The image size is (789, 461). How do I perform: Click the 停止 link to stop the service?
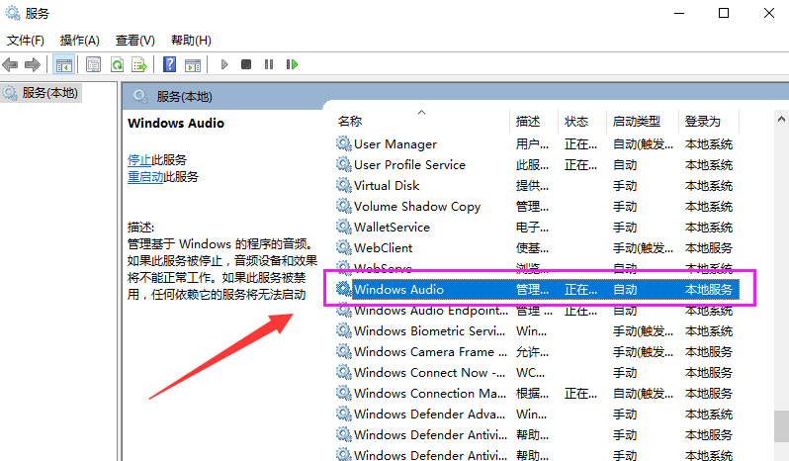[x=138, y=159]
